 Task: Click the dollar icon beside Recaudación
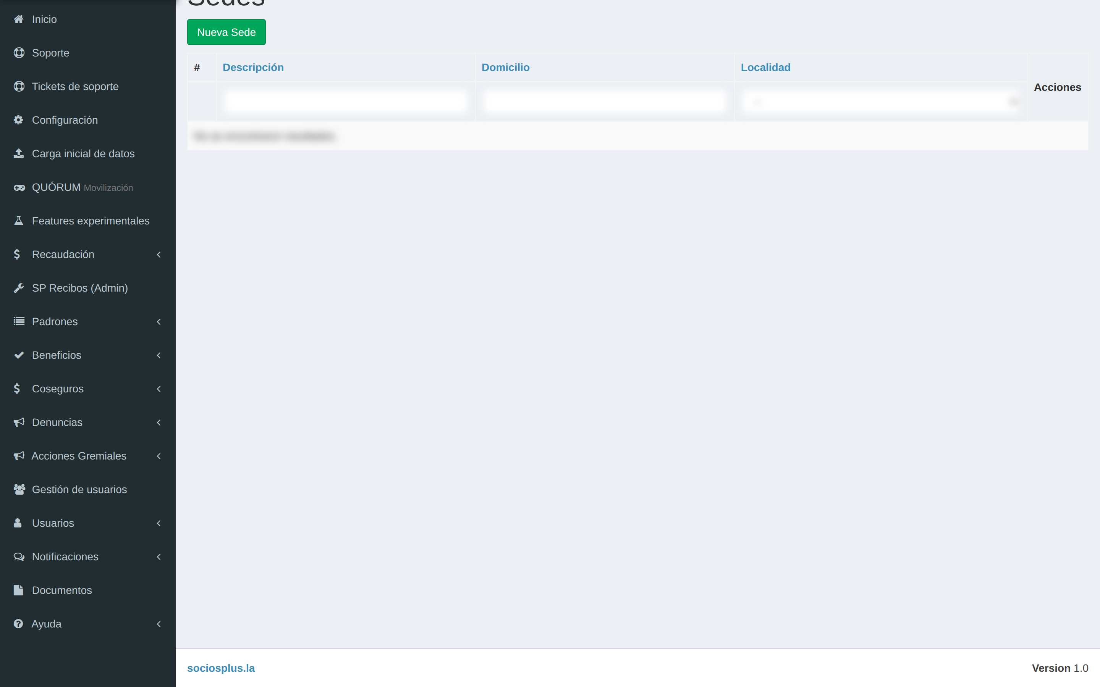[17, 255]
